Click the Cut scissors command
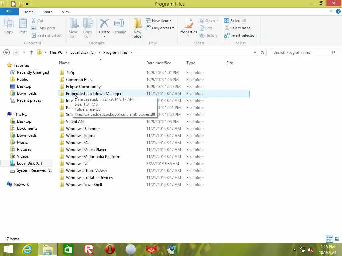342x256 pixels. (x=38, y=21)
